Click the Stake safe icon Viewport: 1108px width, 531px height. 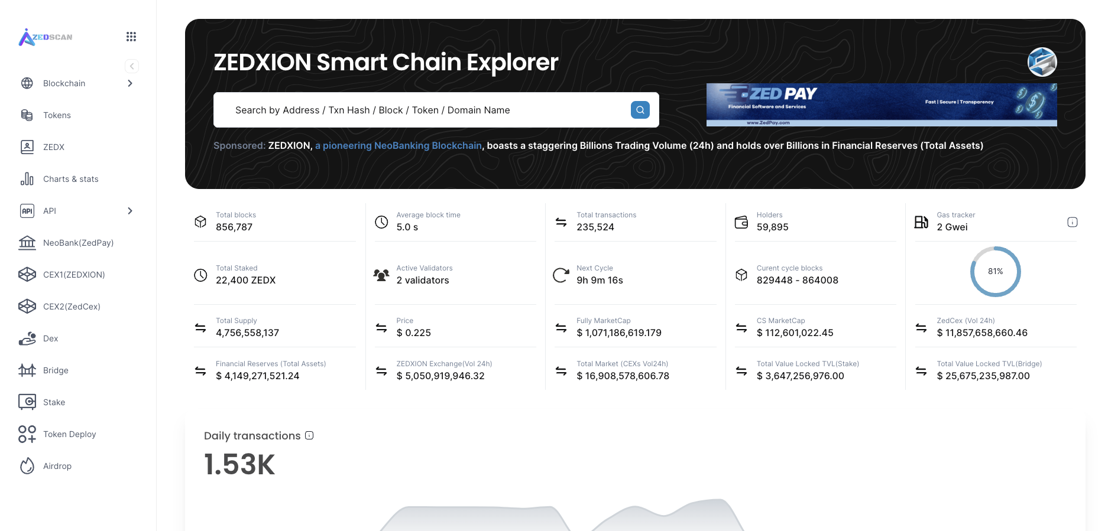(27, 402)
